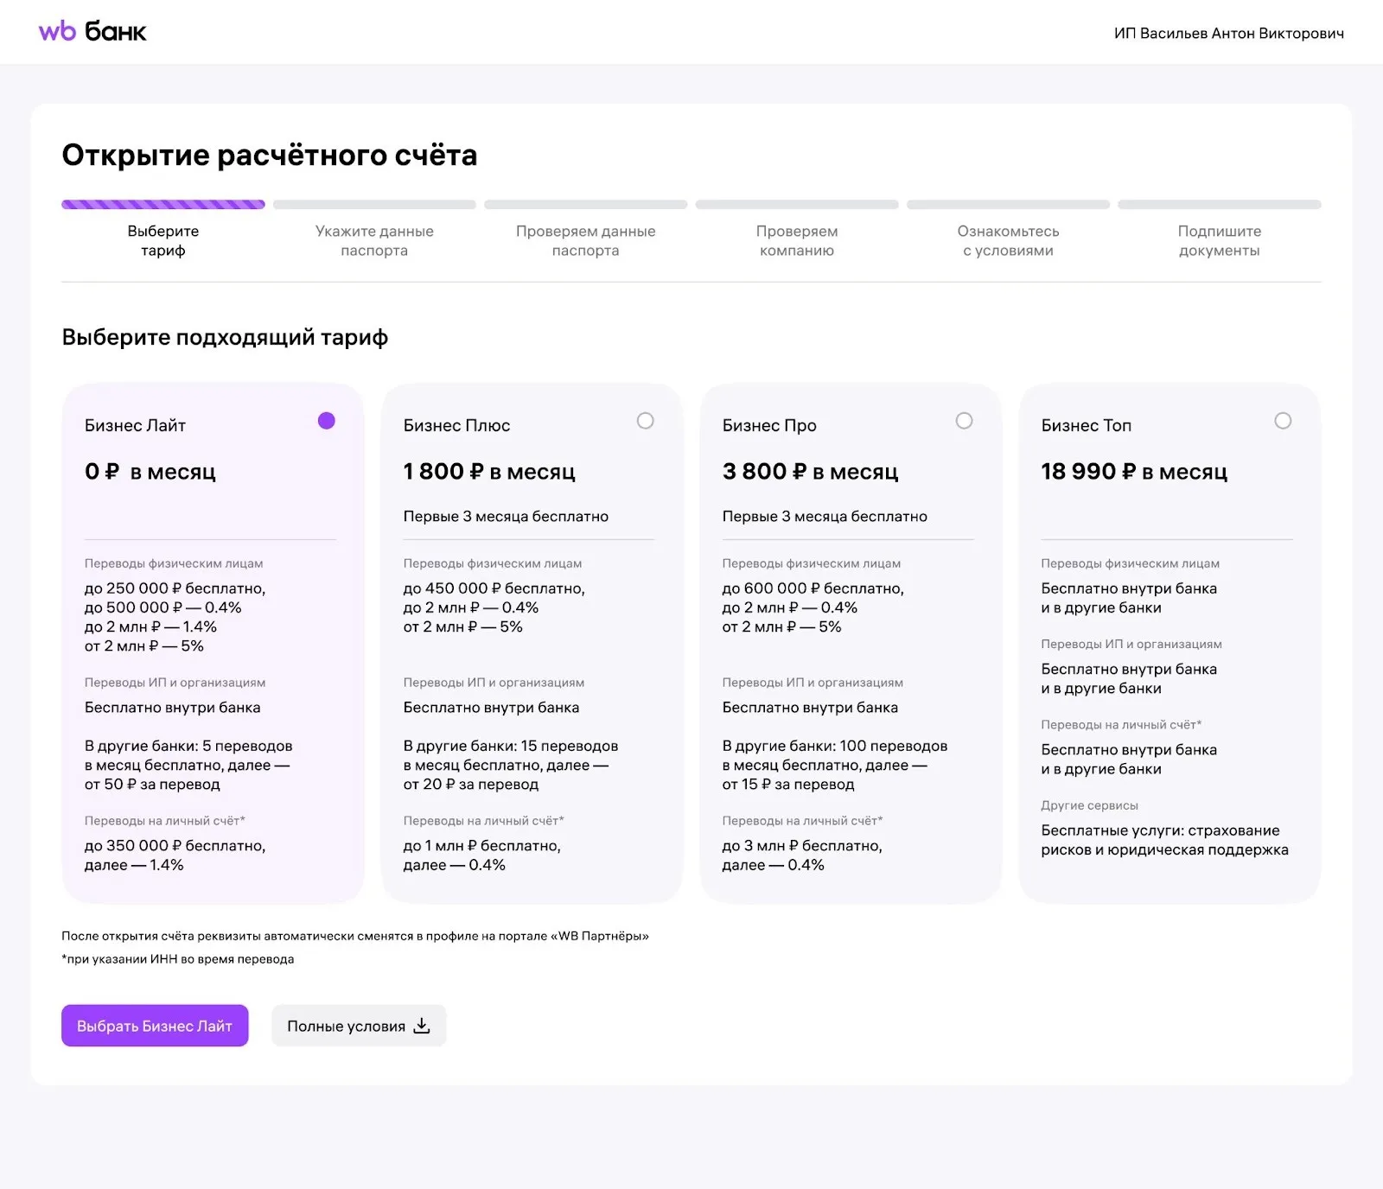Click the 18 990 ₽ в месяц price
The image size is (1383, 1189).
coord(1133,472)
